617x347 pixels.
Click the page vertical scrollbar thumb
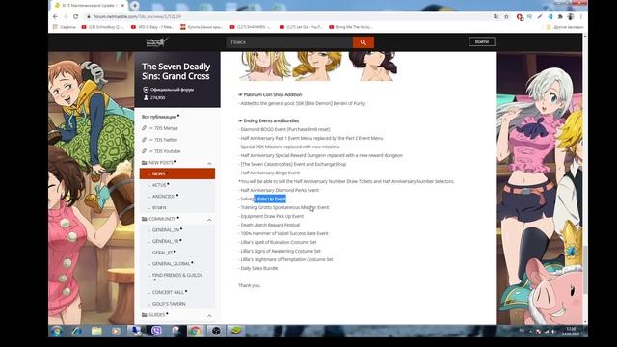pos(585,270)
